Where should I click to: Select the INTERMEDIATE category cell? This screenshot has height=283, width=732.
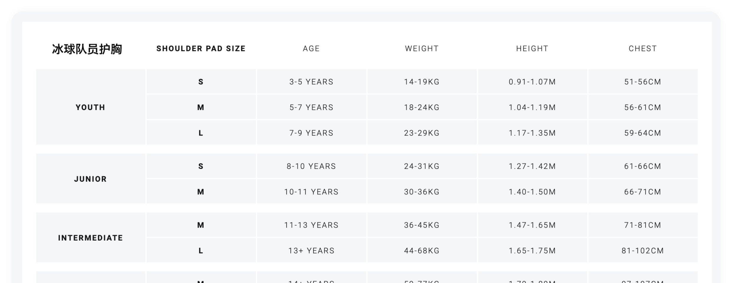[90, 238]
